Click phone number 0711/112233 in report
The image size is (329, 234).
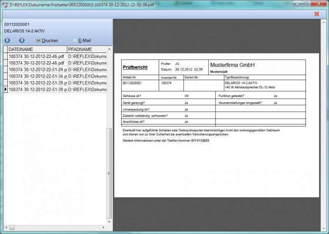pyautogui.click(x=200, y=140)
